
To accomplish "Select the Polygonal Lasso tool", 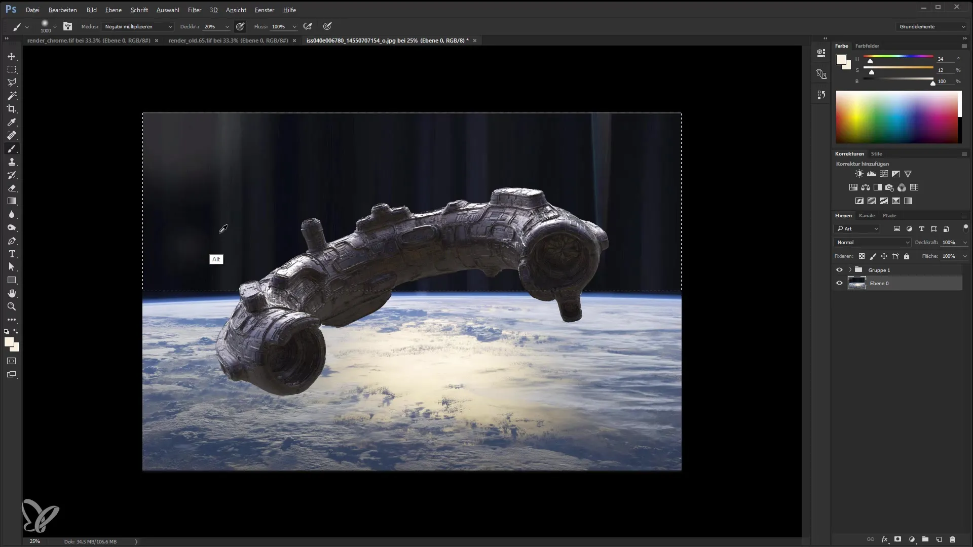I will pyautogui.click(x=12, y=83).
